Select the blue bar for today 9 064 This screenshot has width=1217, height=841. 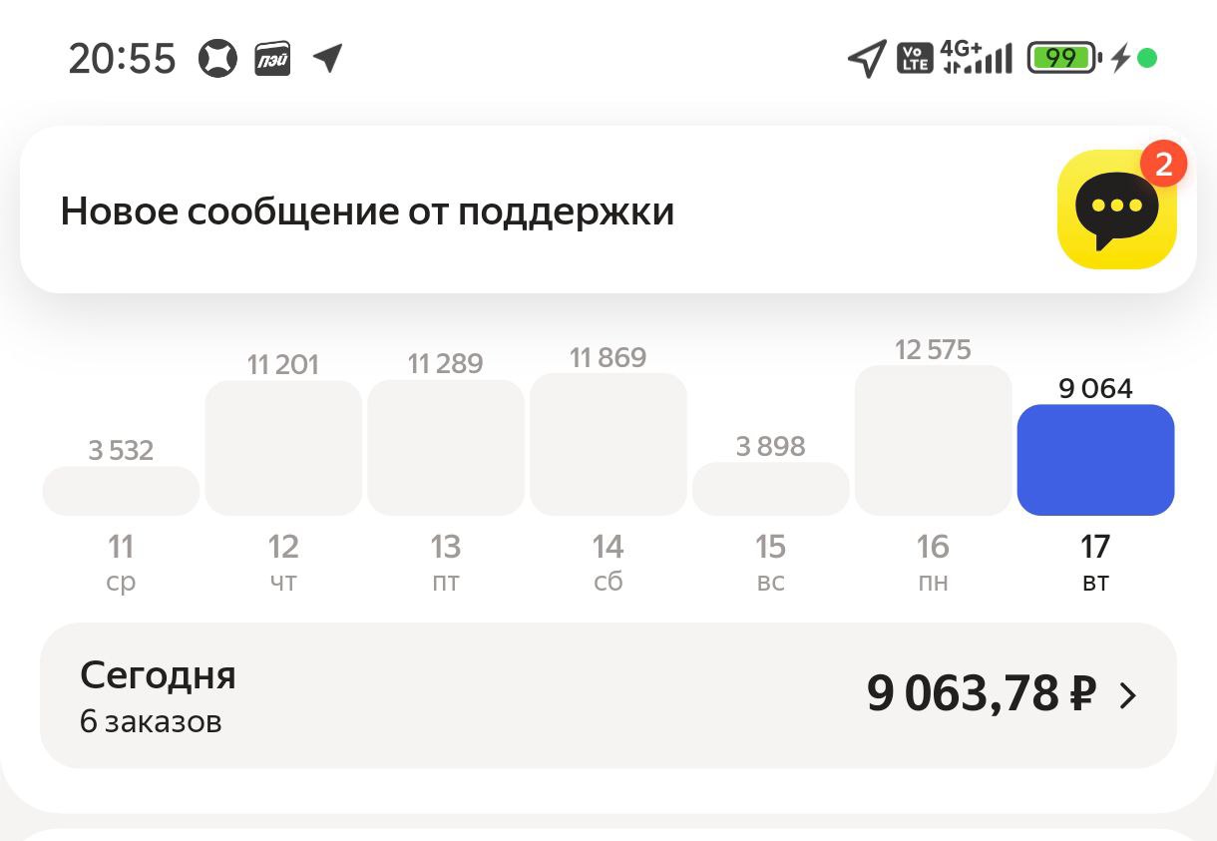[x=1095, y=460]
